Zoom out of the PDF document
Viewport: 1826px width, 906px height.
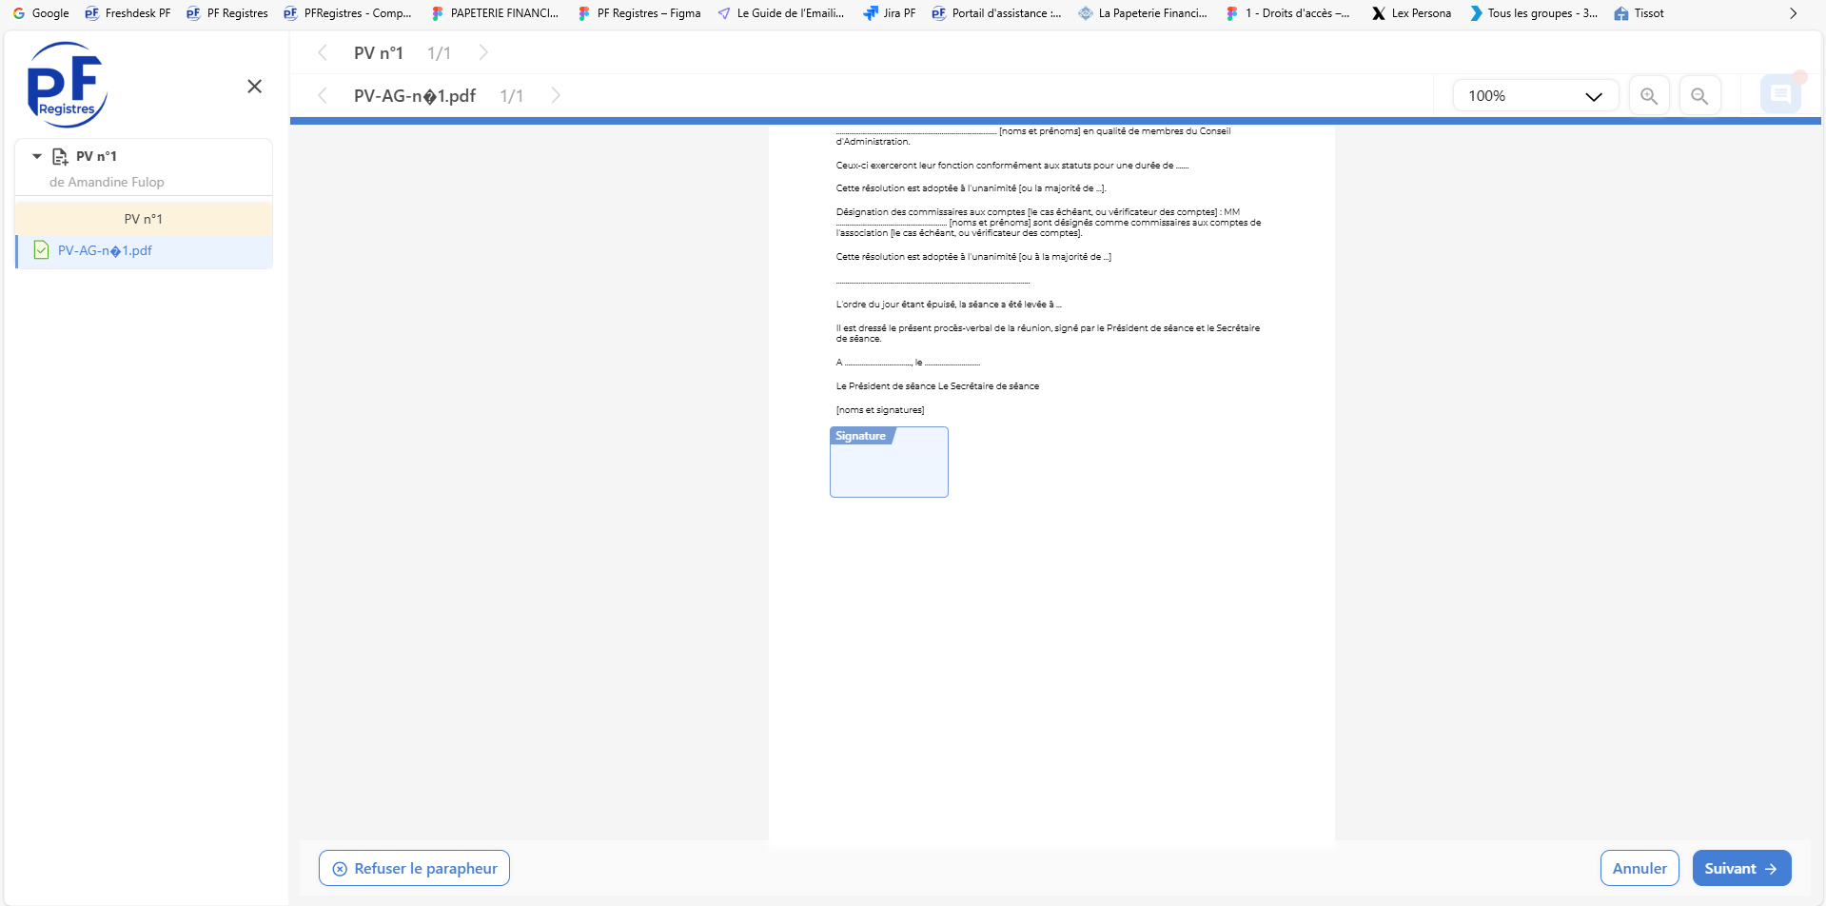[x=1699, y=96]
